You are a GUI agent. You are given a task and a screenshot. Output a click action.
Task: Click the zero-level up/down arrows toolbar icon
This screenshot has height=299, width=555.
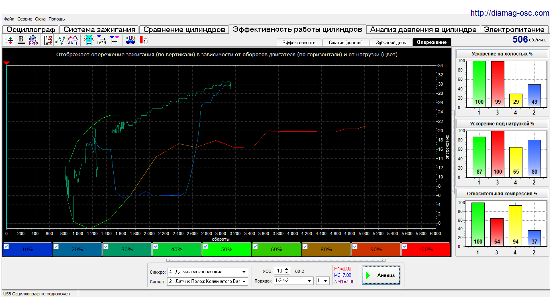(x=9, y=40)
